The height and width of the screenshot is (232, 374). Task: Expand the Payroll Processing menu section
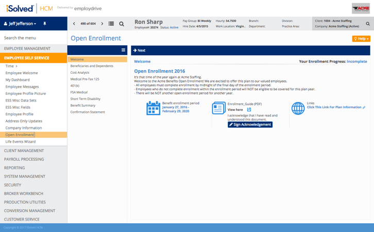(24, 159)
